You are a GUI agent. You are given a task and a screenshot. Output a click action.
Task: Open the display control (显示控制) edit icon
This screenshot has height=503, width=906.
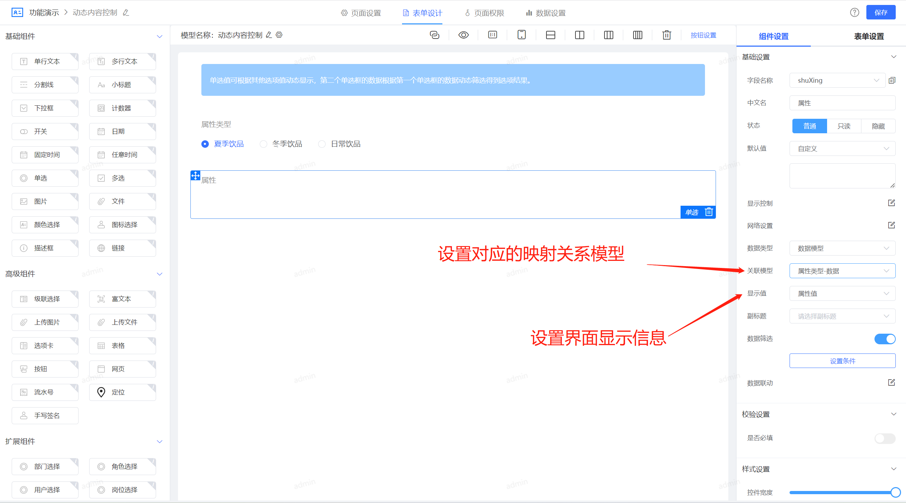click(891, 203)
